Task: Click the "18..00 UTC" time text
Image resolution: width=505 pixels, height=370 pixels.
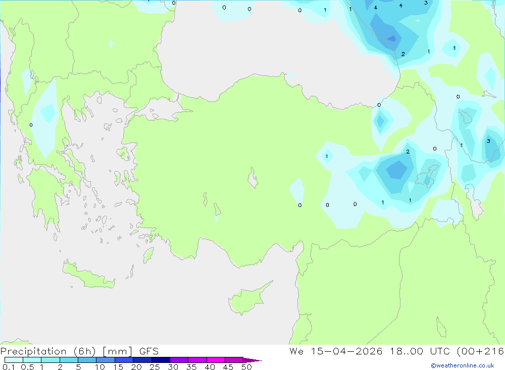Action: [420, 351]
